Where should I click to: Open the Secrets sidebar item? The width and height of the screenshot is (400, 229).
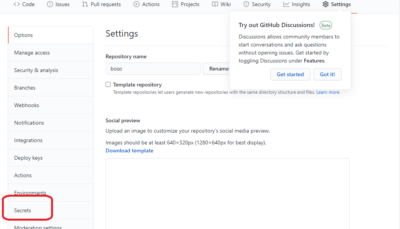point(23,210)
